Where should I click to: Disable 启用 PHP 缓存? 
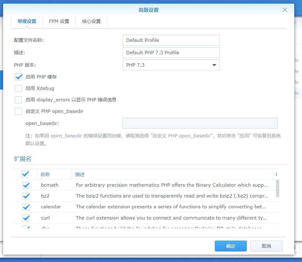point(18,77)
